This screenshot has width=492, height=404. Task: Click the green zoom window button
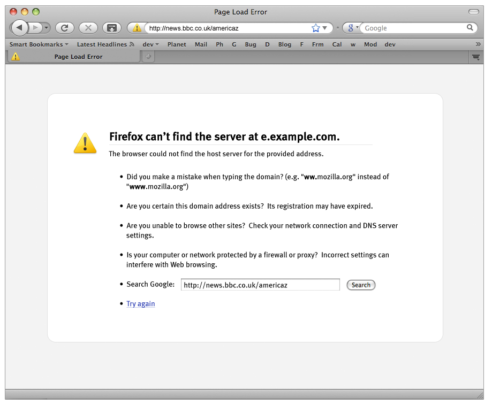click(x=36, y=12)
